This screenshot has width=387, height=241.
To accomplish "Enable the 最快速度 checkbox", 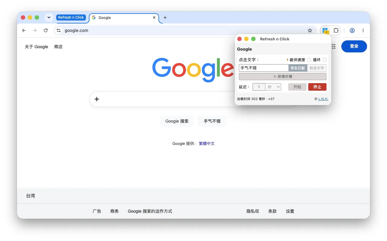I will (x=309, y=60).
